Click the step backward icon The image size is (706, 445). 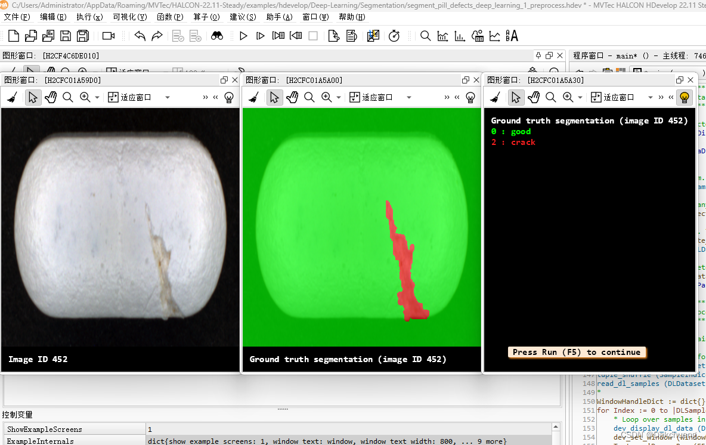click(296, 36)
